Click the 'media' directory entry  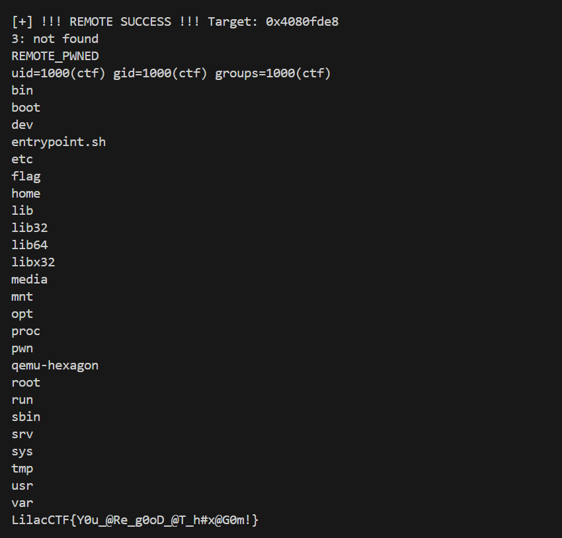coord(29,280)
